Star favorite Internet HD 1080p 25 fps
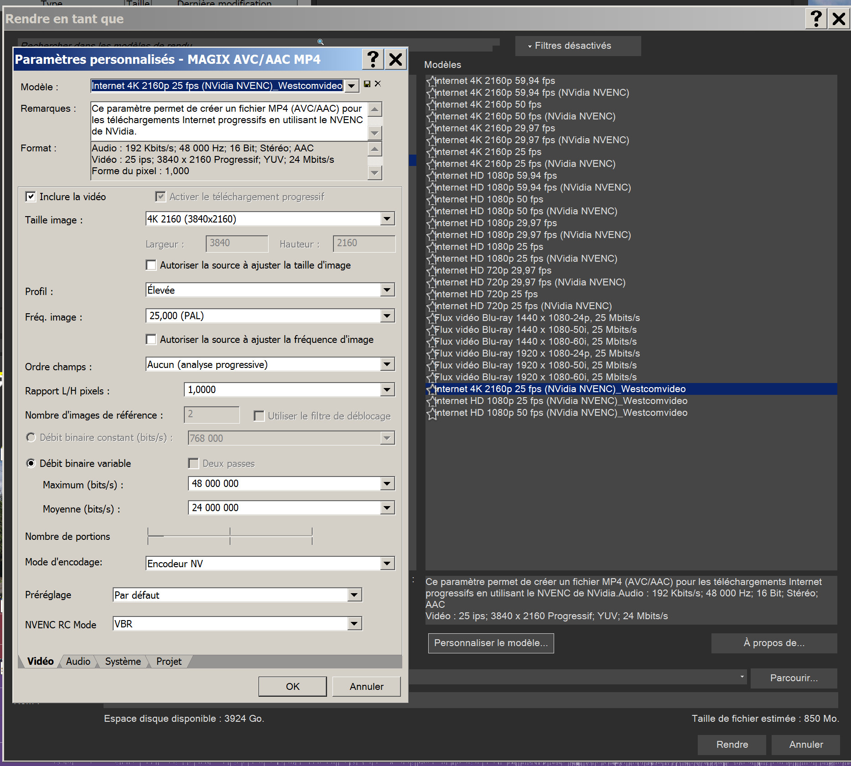 click(x=431, y=247)
